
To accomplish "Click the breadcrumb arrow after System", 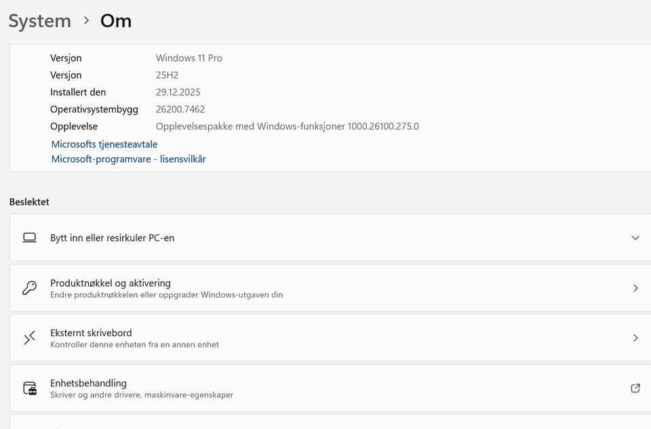I will pos(86,20).
